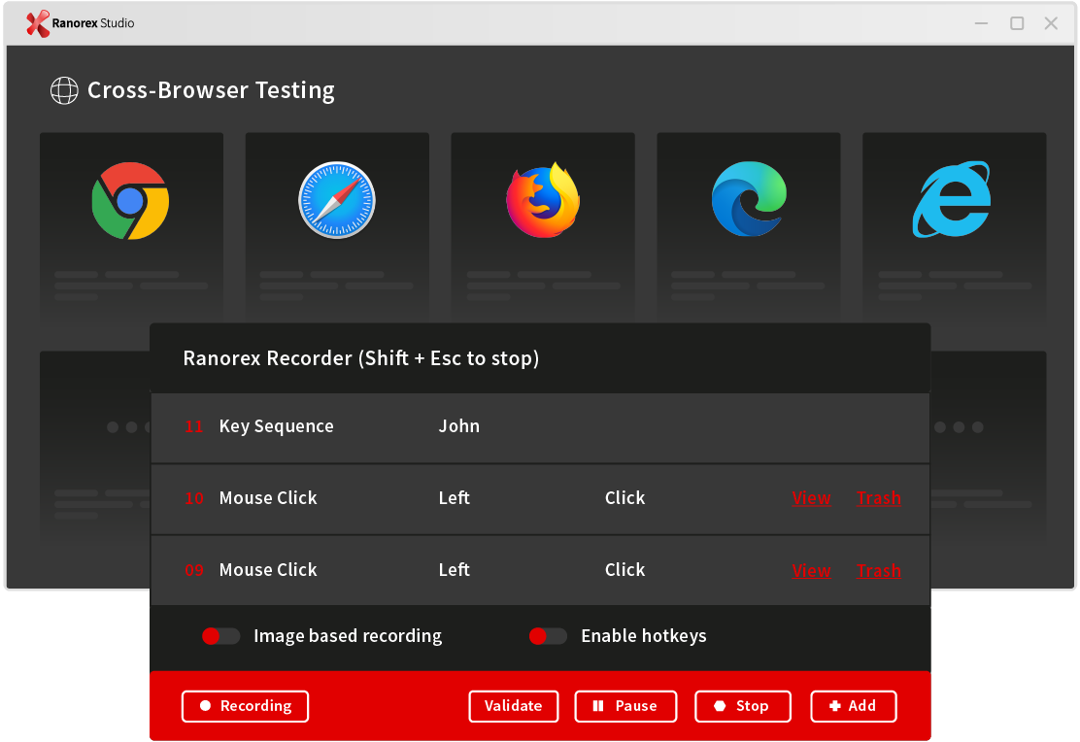The width and height of the screenshot is (1080, 742).
Task: View step 09 Mouse Click
Action: [811, 570]
